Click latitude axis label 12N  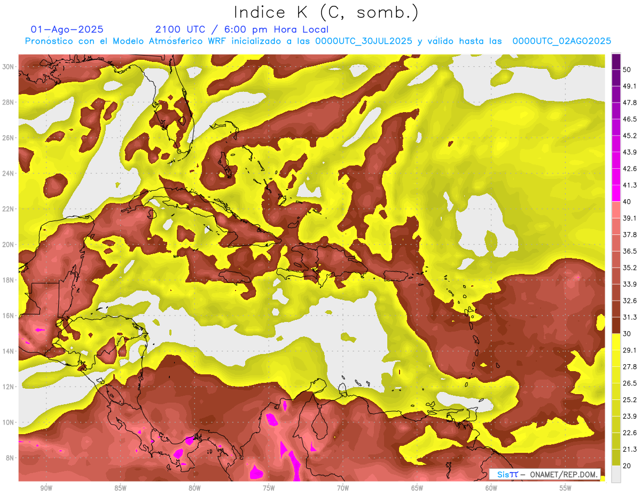click(8, 387)
